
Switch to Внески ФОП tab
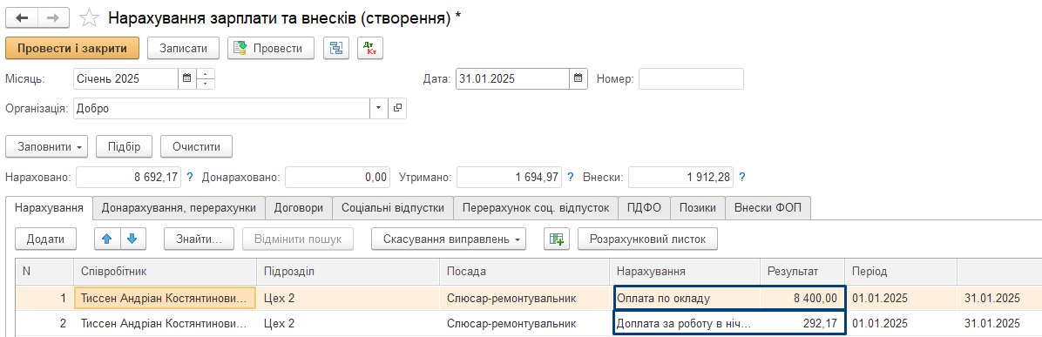coord(768,207)
